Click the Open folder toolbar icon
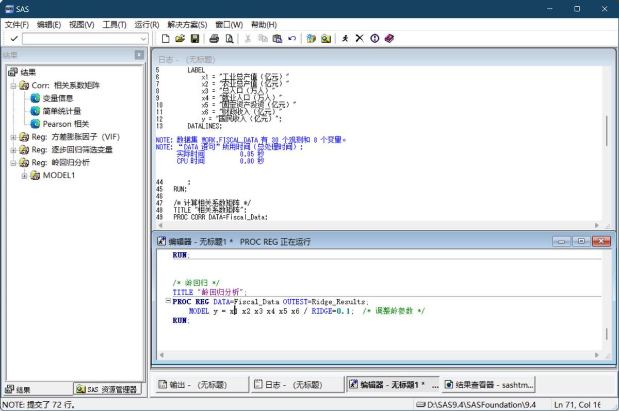This screenshot has height=411, width=619. point(180,39)
